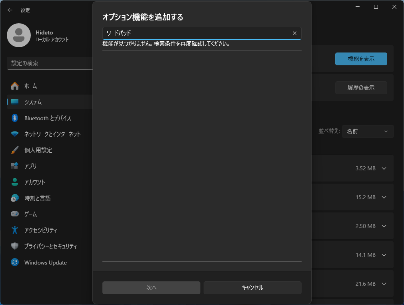
Task: Clear the ワードパッド search text
Action: (295, 33)
